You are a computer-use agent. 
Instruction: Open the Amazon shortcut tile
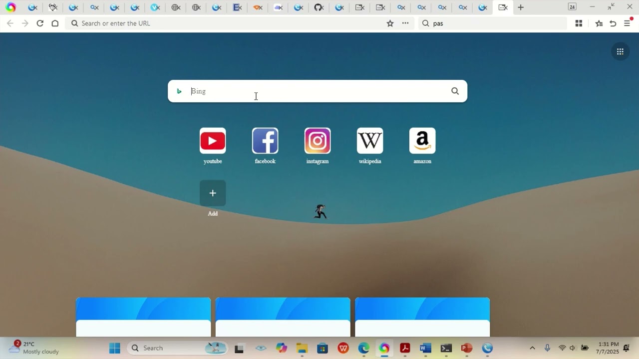pos(422,141)
